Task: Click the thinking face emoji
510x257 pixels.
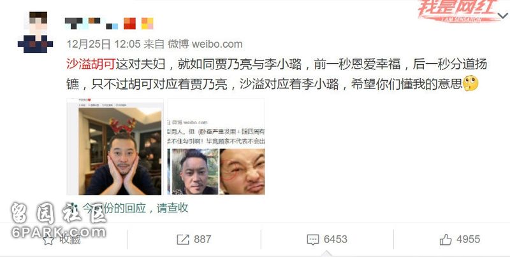Action: [x=470, y=83]
